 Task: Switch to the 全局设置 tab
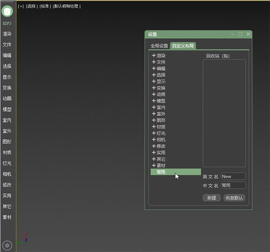pyautogui.click(x=159, y=46)
